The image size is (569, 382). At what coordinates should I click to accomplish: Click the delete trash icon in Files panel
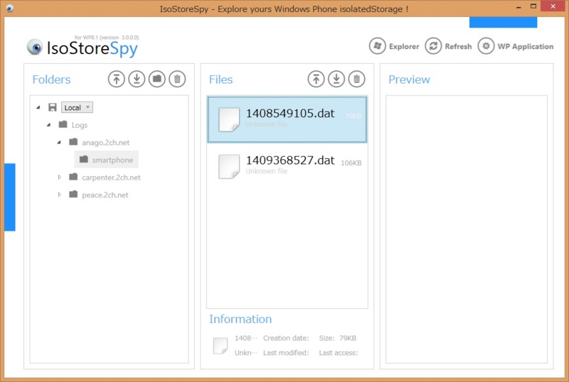point(357,79)
